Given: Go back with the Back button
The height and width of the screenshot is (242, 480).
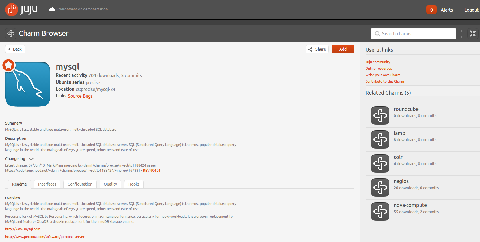Looking at the screenshot, I should point(15,49).
